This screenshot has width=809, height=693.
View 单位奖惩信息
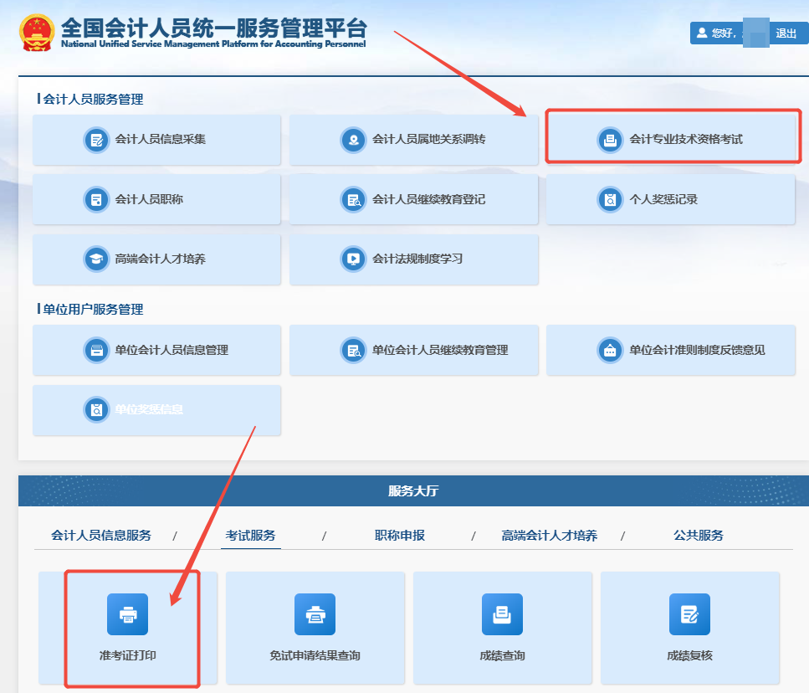point(156,410)
